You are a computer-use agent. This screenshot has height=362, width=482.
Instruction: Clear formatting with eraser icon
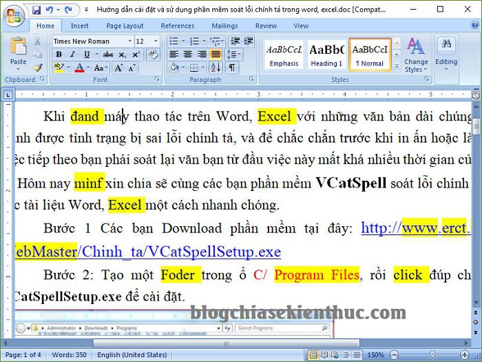(153, 54)
